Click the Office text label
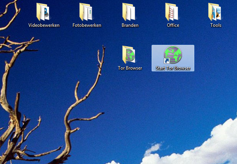237x164 pixels. (173, 26)
